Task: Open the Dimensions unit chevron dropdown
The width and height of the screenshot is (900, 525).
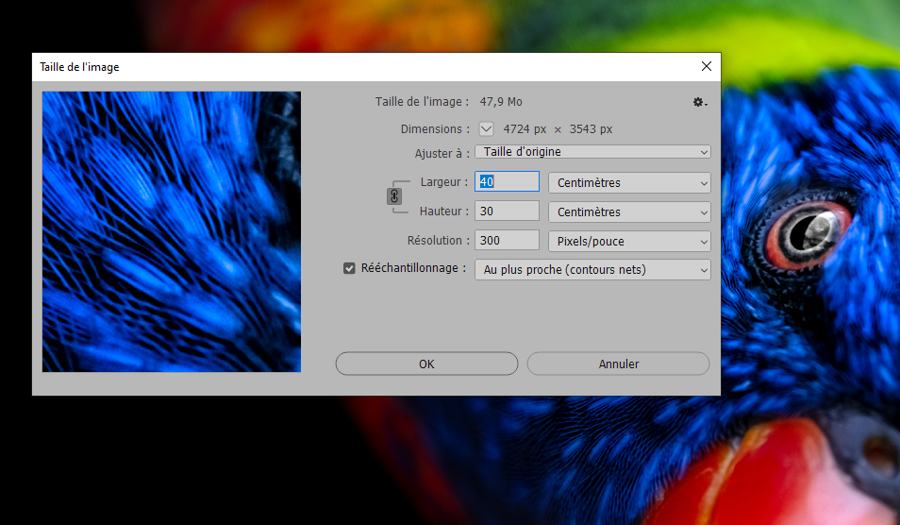Action: (x=486, y=129)
